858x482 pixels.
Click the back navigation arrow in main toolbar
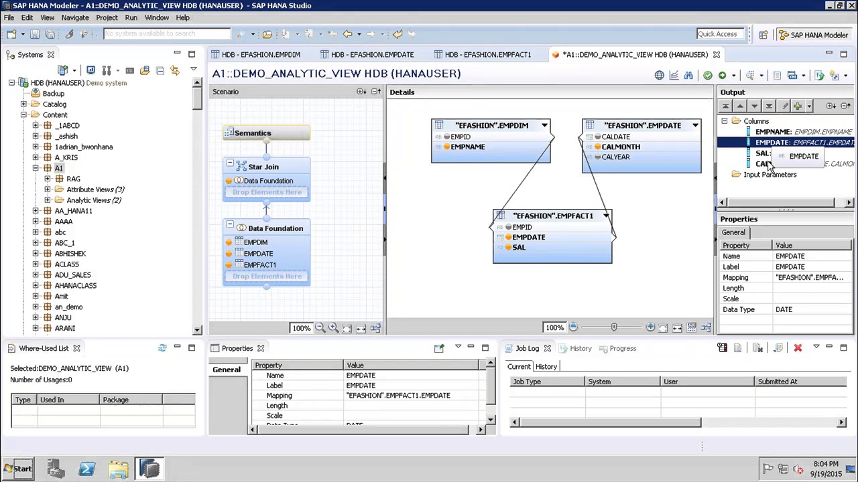click(x=347, y=34)
